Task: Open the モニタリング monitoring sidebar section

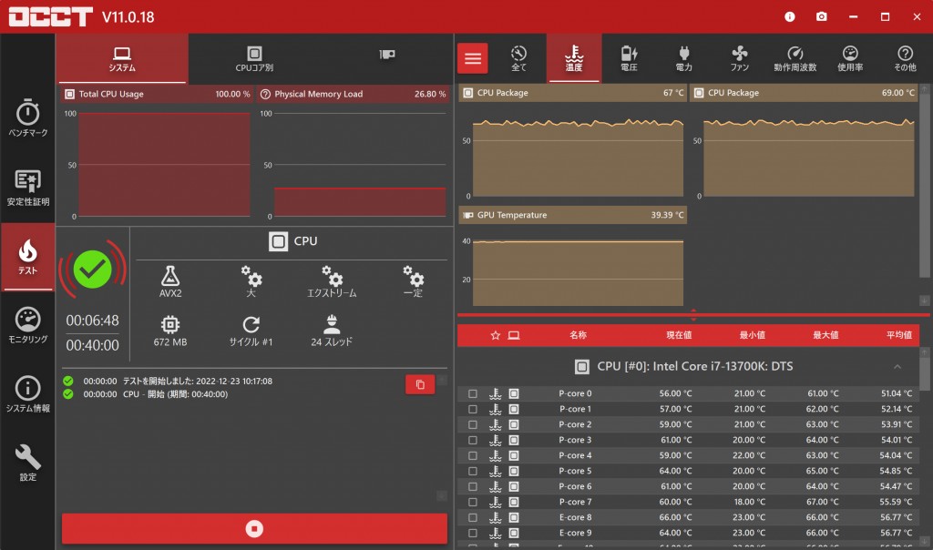Action: 27,326
